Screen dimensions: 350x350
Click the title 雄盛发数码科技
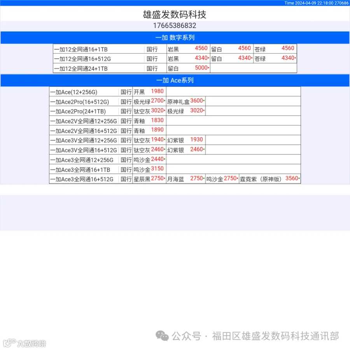coord(175,14)
